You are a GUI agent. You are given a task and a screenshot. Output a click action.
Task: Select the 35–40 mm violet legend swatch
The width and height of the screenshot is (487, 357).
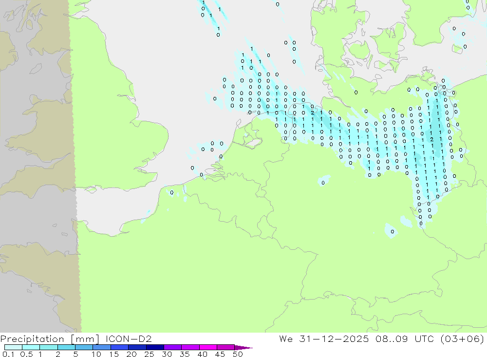click(x=190, y=347)
